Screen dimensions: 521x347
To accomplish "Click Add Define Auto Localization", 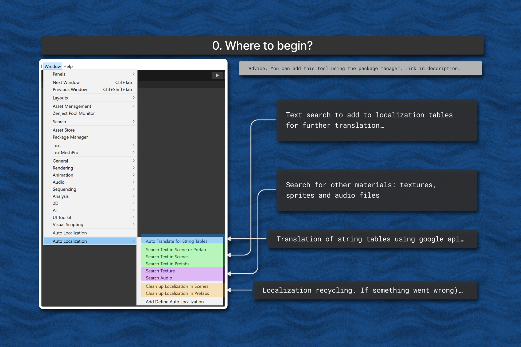I will [175, 302].
